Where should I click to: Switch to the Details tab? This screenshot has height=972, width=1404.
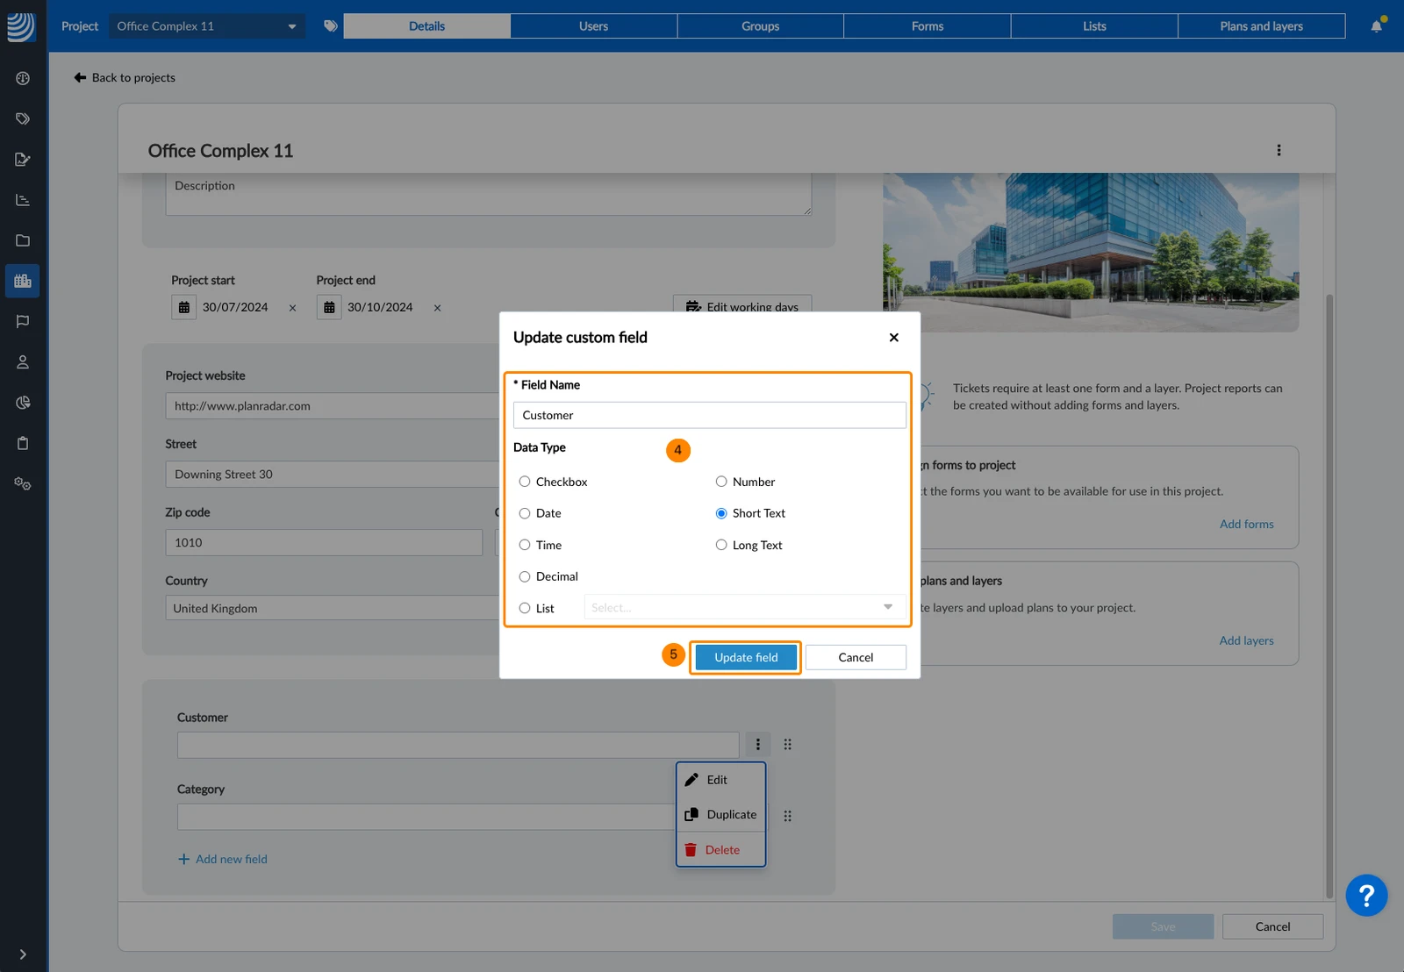click(x=426, y=26)
